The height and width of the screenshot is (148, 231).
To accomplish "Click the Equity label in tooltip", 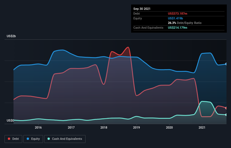I will 138,18.
